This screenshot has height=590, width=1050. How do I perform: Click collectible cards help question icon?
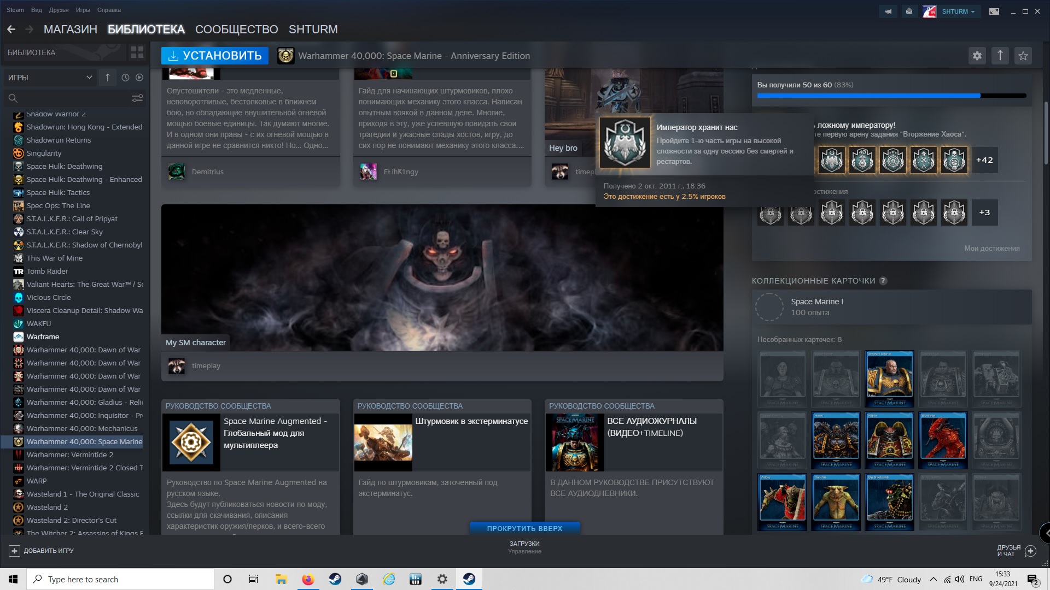[x=883, y=281]
